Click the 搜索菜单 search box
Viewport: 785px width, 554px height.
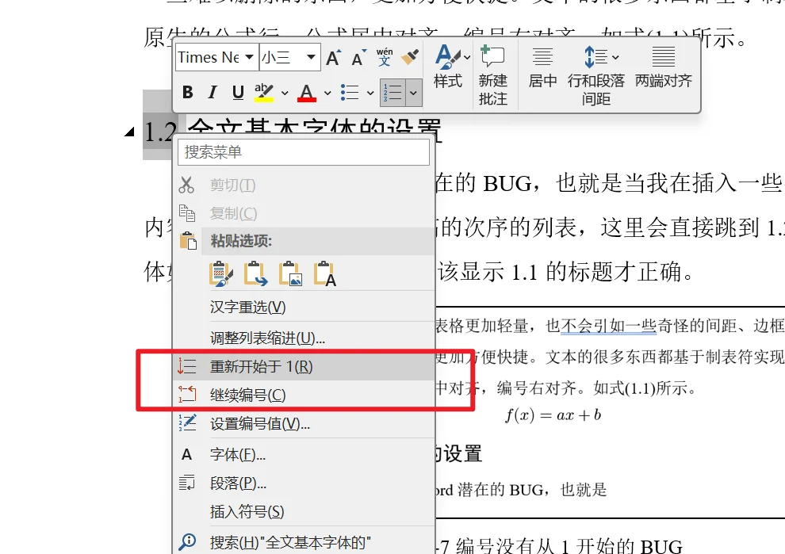[x=303, y=152]
